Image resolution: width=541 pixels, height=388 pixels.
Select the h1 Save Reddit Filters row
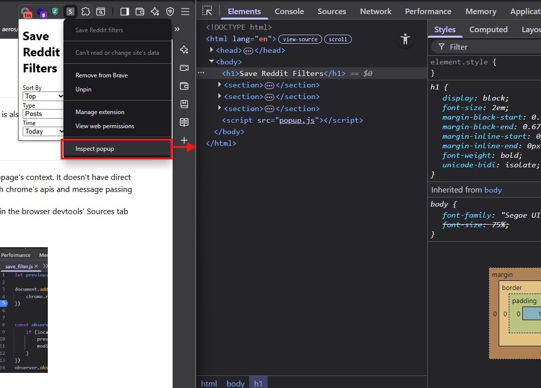[x=312, y=73]
